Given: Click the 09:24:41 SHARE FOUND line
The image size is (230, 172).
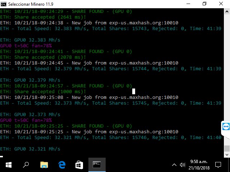Looking at the screenshot, I should (66, 52).
